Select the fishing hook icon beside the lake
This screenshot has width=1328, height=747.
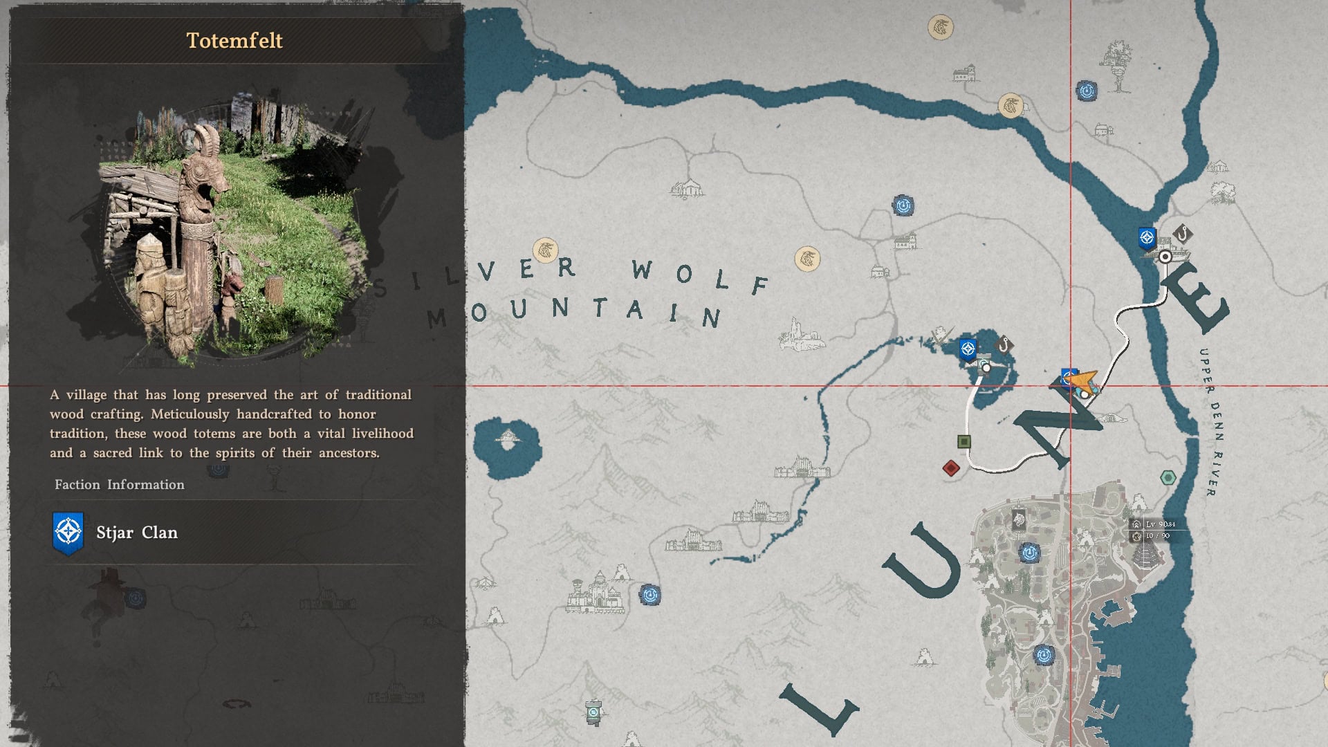tap(1004, 344)
